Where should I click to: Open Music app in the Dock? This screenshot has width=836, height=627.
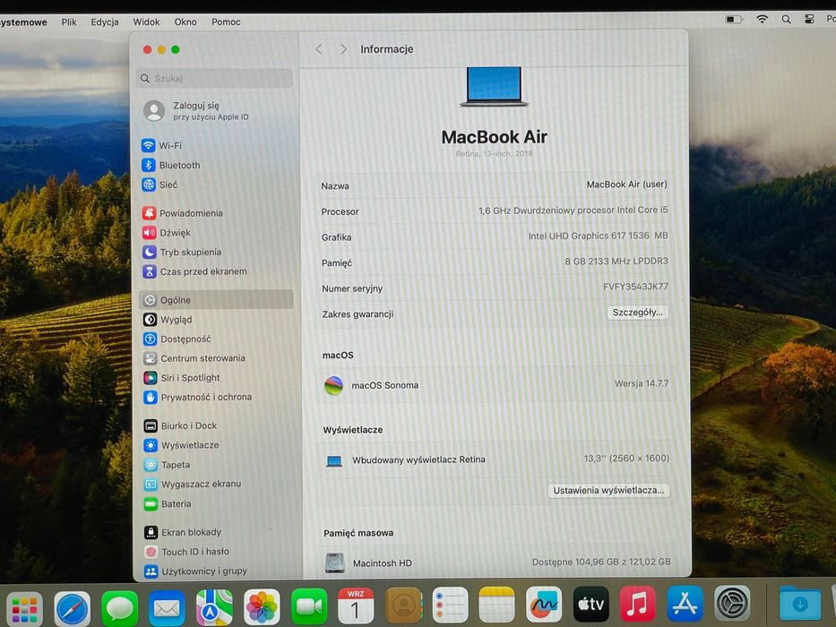(638, 604)
